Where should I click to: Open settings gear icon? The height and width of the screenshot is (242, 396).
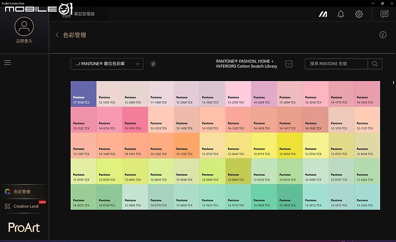tap(359, 14)
